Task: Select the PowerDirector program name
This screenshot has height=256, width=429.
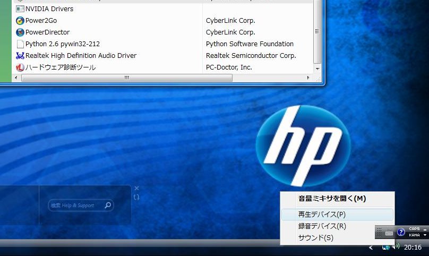Action: click(47, 32)
